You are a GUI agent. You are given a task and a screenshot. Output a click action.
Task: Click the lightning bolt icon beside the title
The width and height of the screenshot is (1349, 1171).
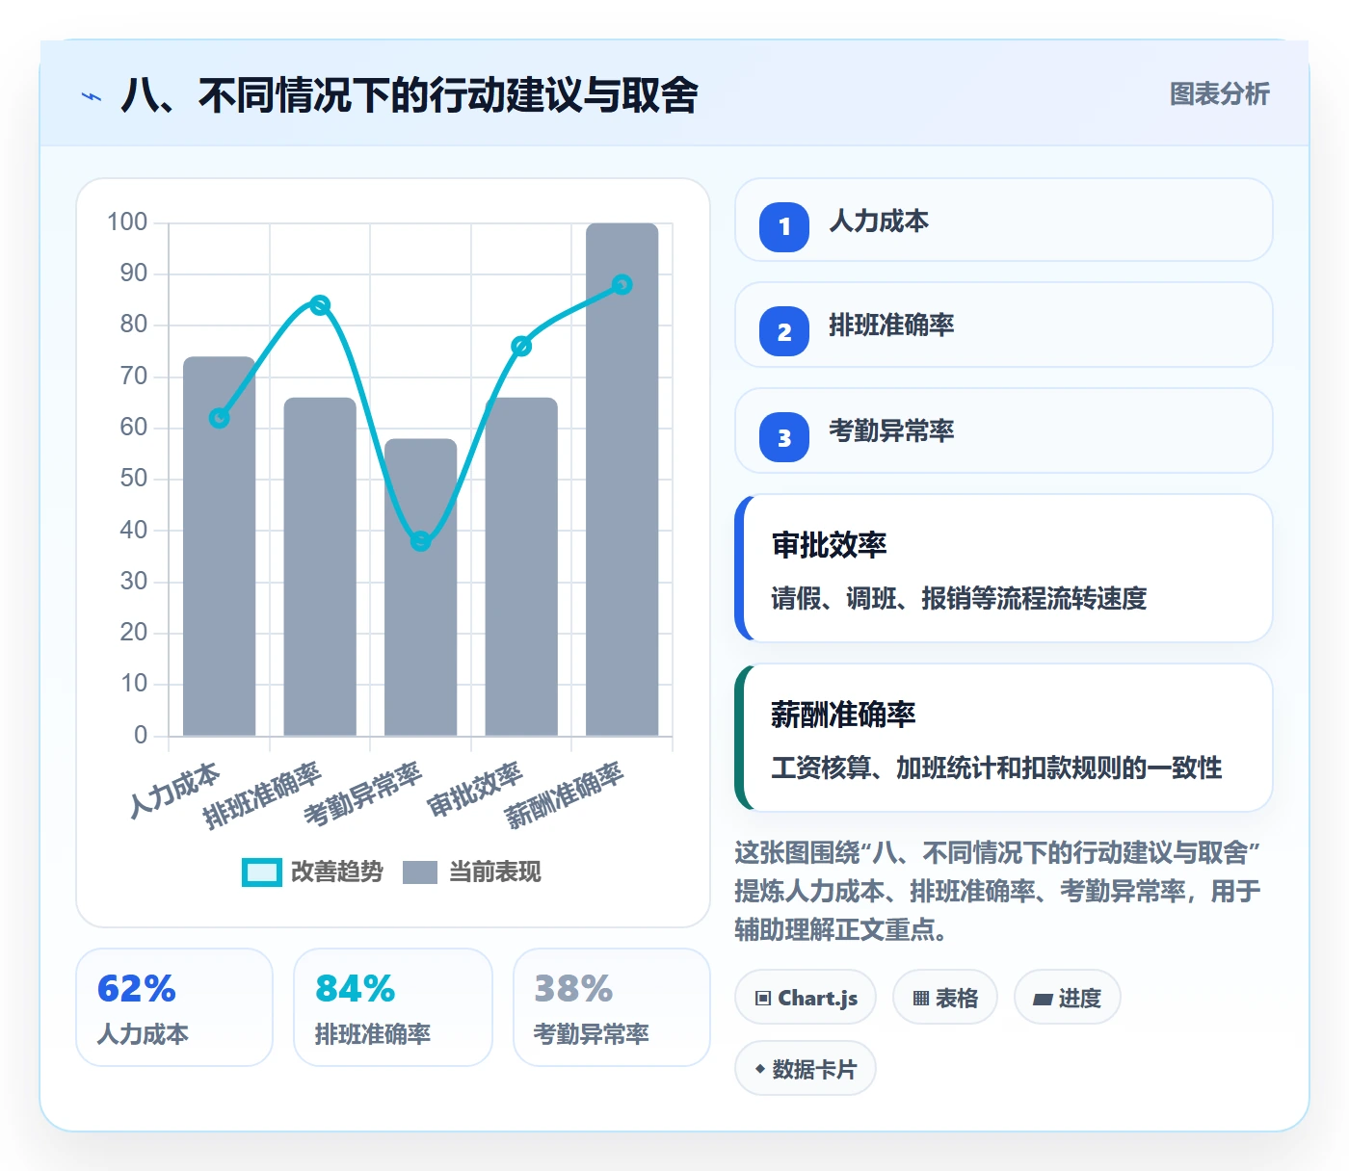(92, 96)
